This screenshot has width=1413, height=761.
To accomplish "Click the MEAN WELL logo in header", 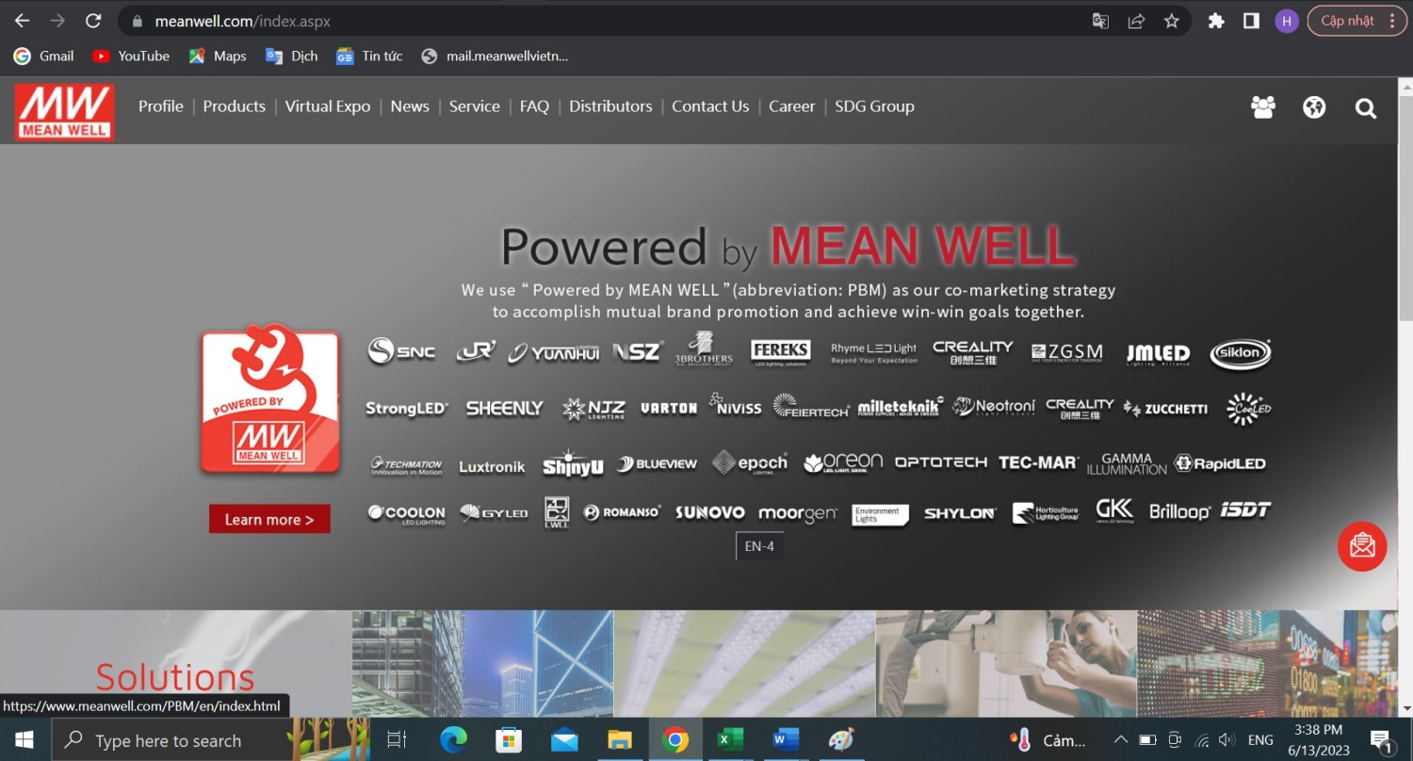I will (x=64, y=112).
